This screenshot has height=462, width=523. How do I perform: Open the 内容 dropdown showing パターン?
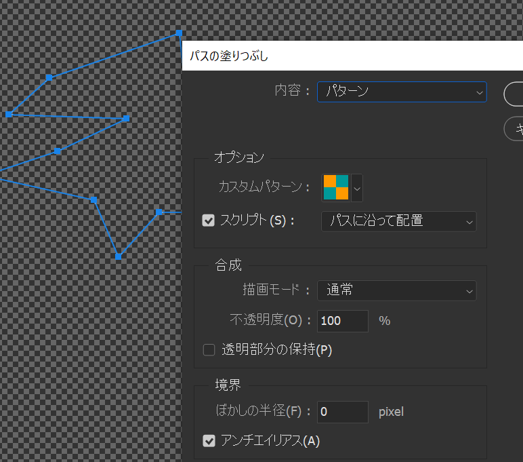401,92
